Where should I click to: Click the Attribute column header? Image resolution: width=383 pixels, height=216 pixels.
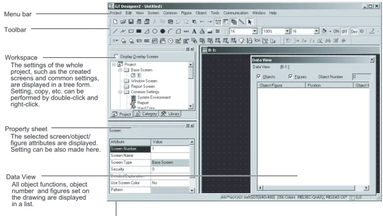pyautogui.click(x=130, y=141)
